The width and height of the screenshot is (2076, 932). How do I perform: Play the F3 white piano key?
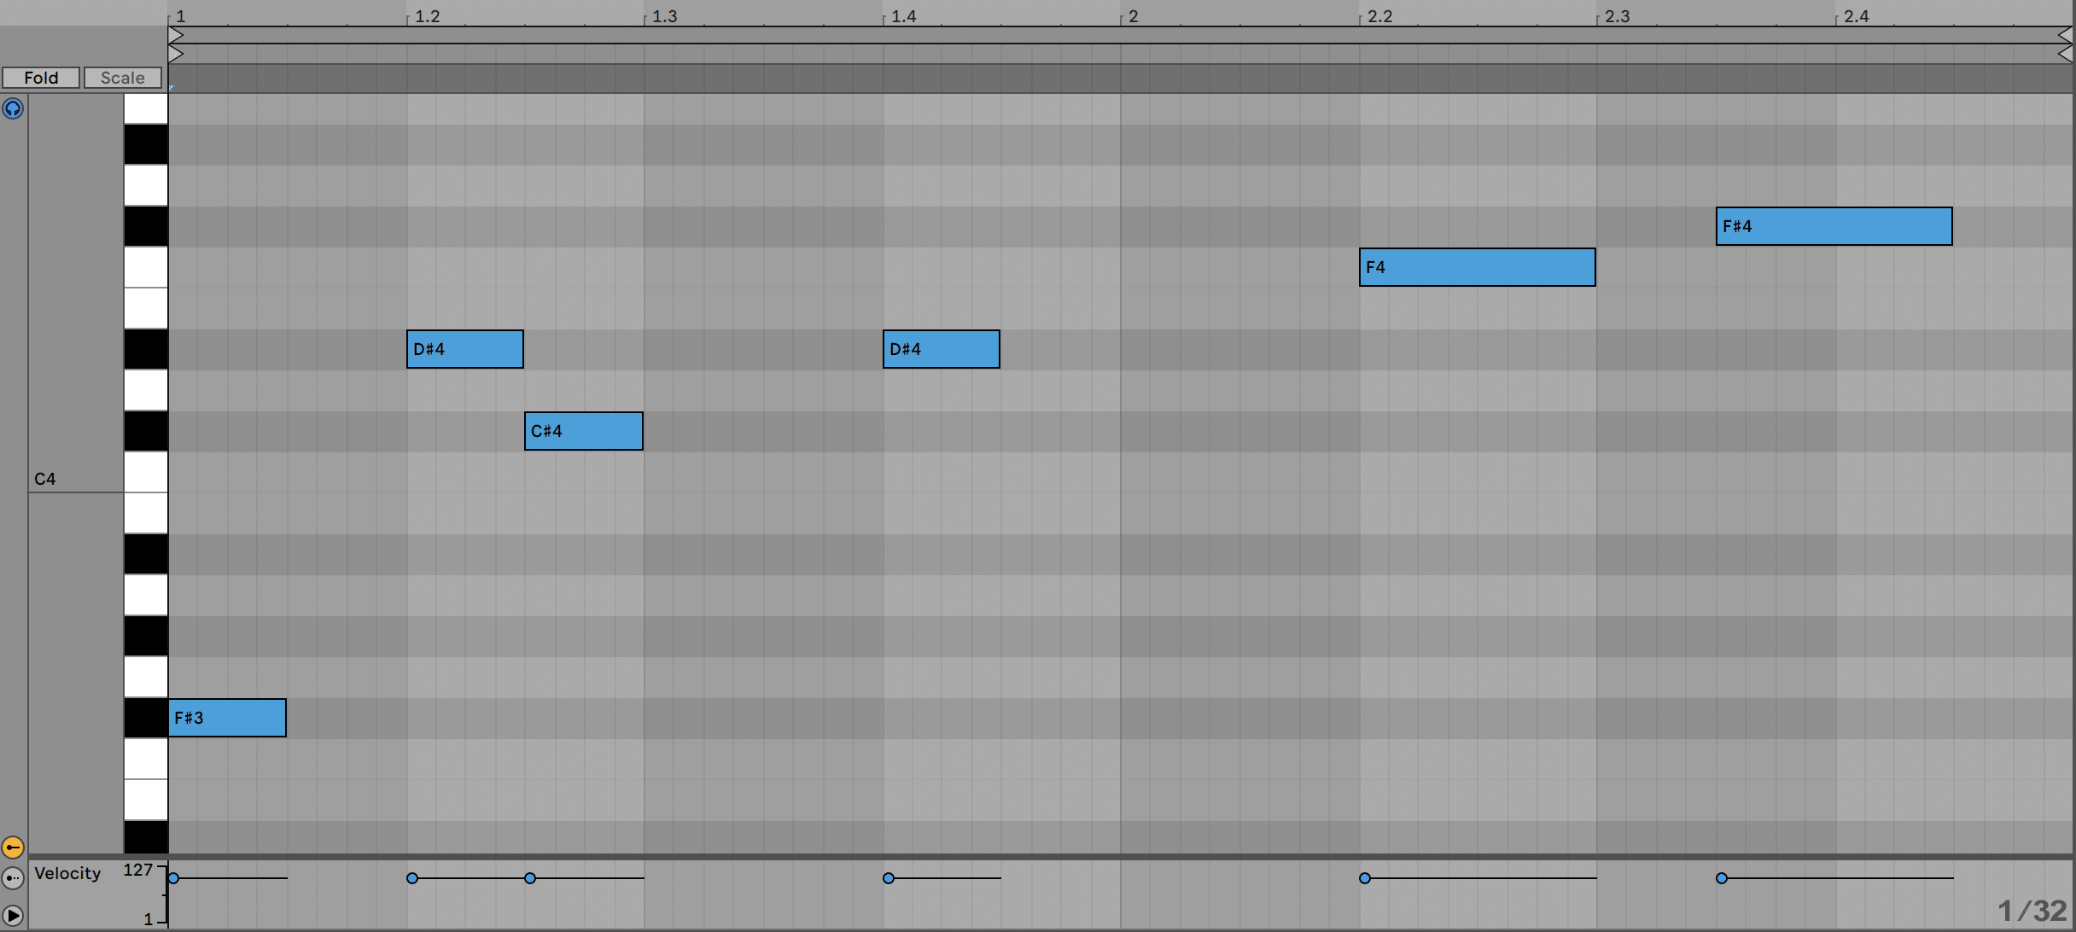[x=146, y=759]
